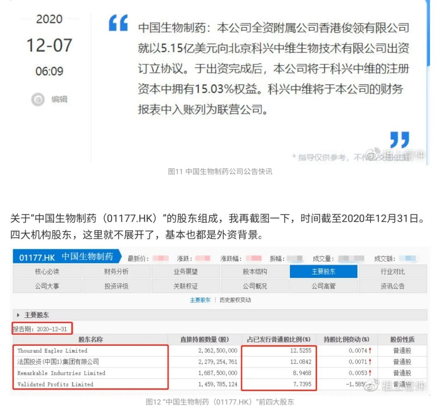Click the closing blue quotation mark icon
This screenshot has width=445, height=413.
click(400, 139)
